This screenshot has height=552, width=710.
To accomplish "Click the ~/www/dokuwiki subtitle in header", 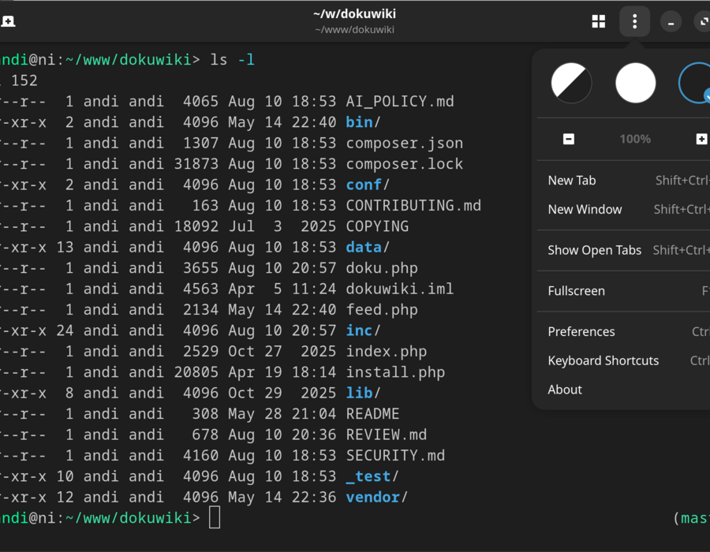I will tap(354, 30).
